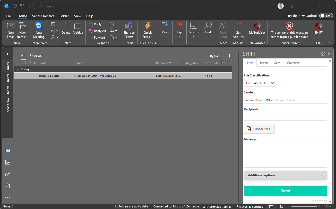This screenshot has height=209, width=336.
Task: Select the Richard Bourne email row
Action: click(x=123, y=76)
